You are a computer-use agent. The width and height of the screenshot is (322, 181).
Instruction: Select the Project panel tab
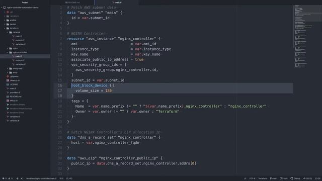(x=25, y=3)
